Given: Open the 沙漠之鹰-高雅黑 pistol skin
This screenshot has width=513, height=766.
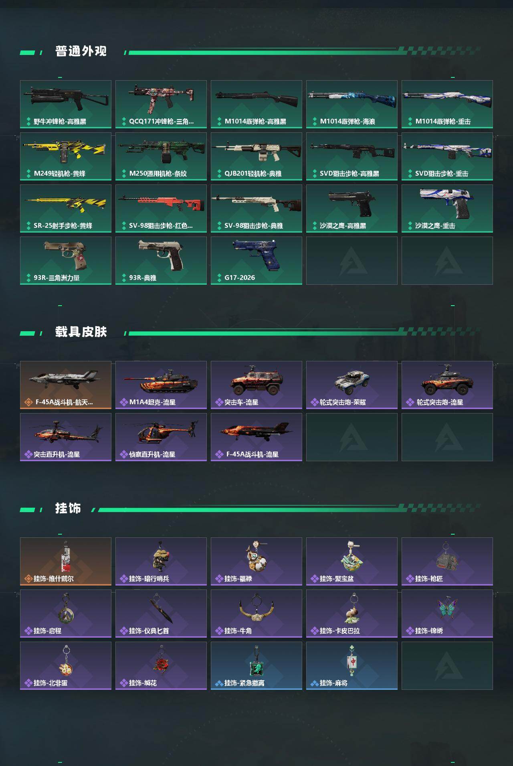Looking at the screenshot, I should pyautogui.click(x=352, y=209).
